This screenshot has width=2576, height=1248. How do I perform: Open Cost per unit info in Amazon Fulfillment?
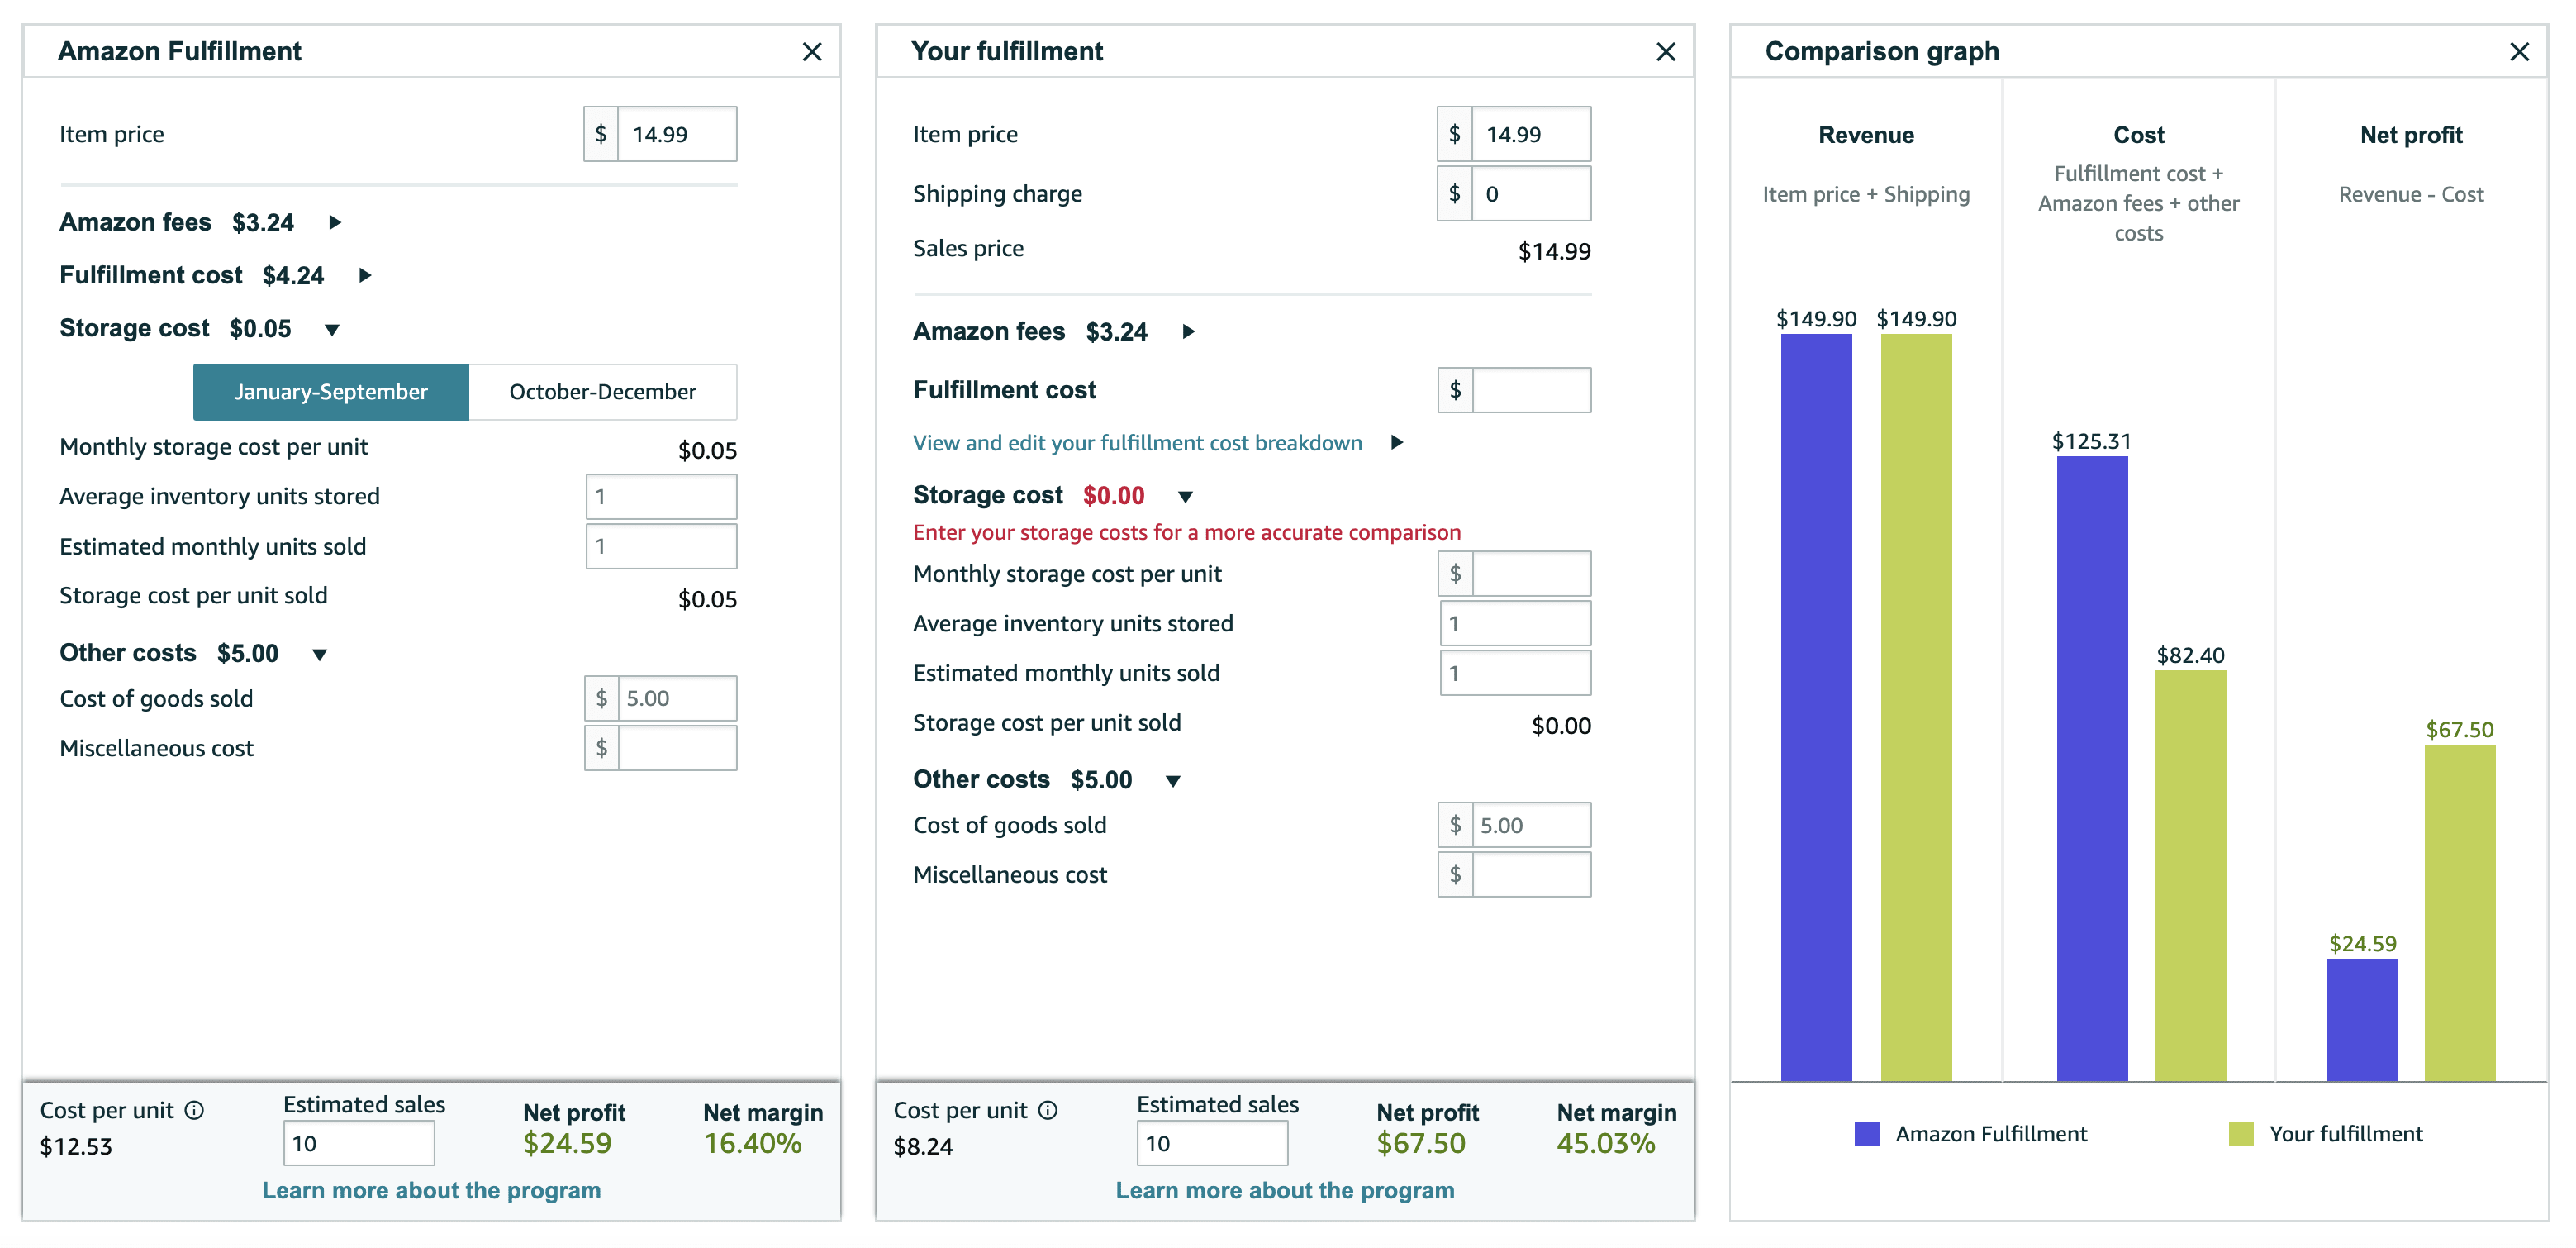coord(195,1110)
